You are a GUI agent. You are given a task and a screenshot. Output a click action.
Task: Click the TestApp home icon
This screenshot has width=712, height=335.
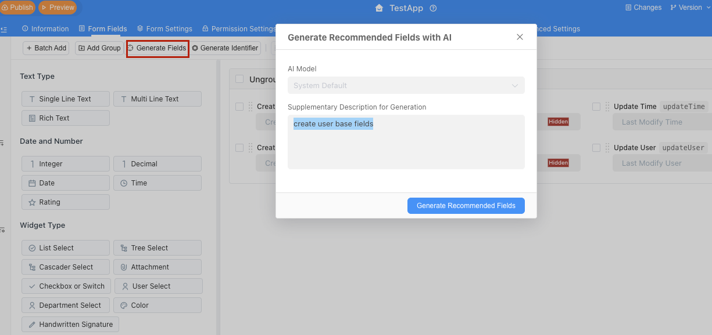tap(380, 8)
